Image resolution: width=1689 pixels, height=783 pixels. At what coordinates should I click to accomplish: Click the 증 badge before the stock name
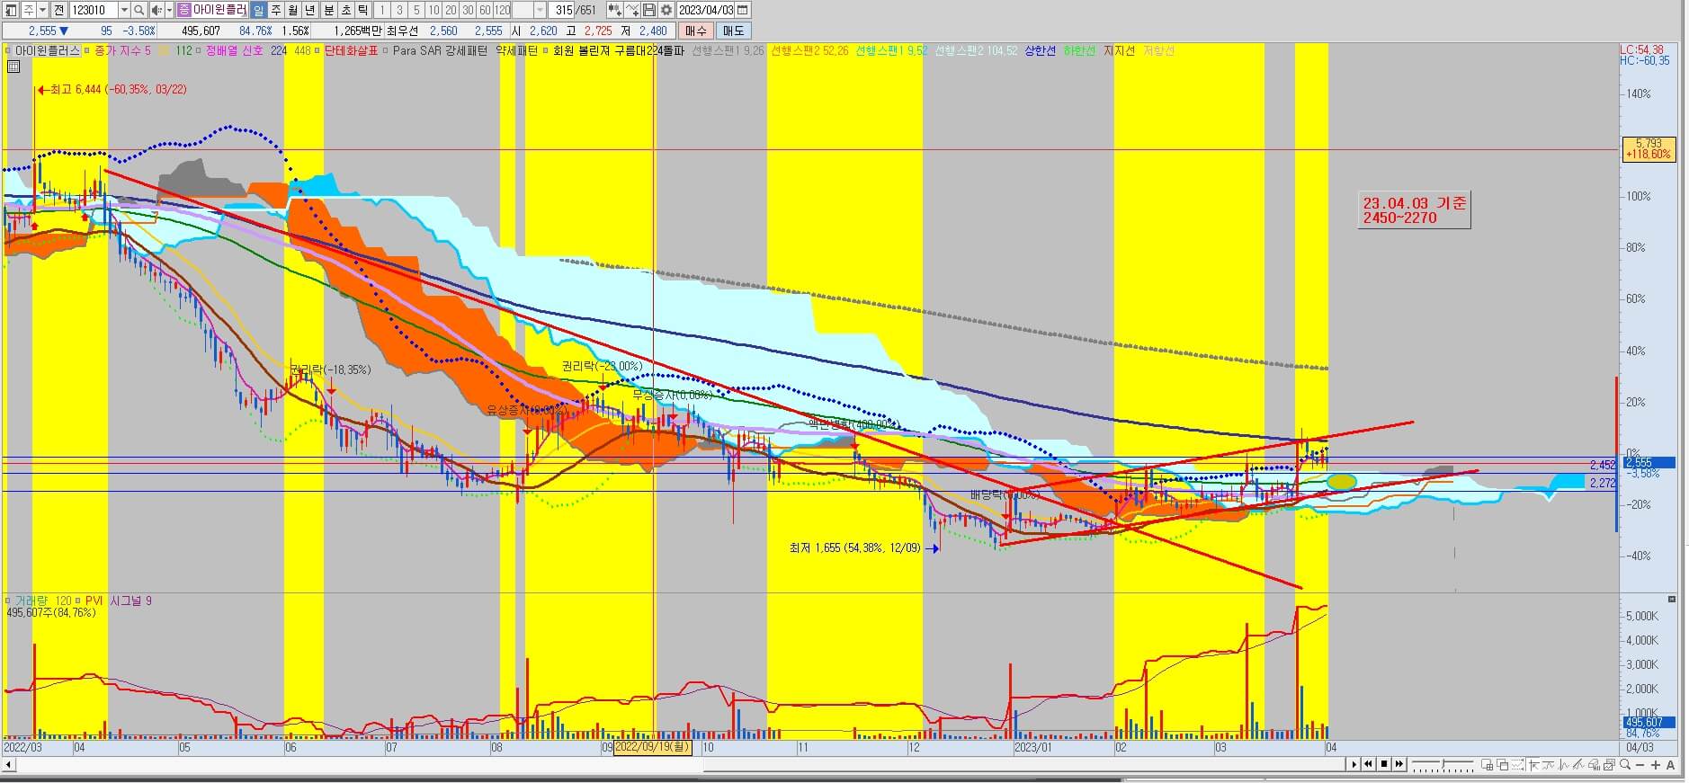pos(183,10)
